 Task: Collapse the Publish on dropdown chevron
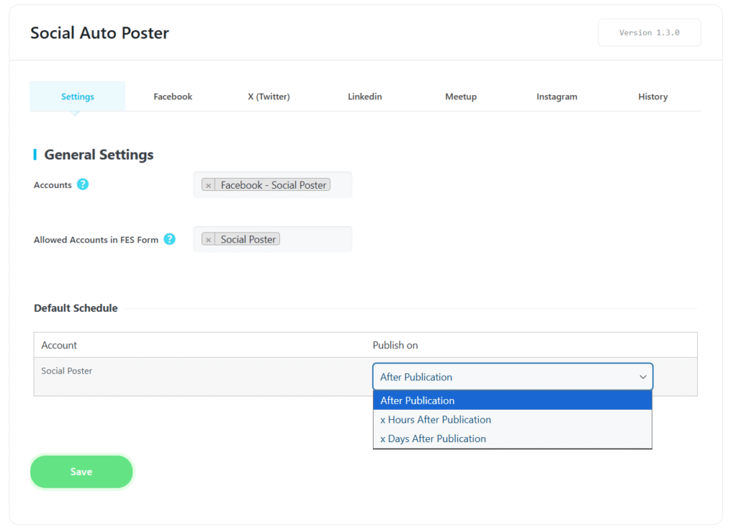642,377
